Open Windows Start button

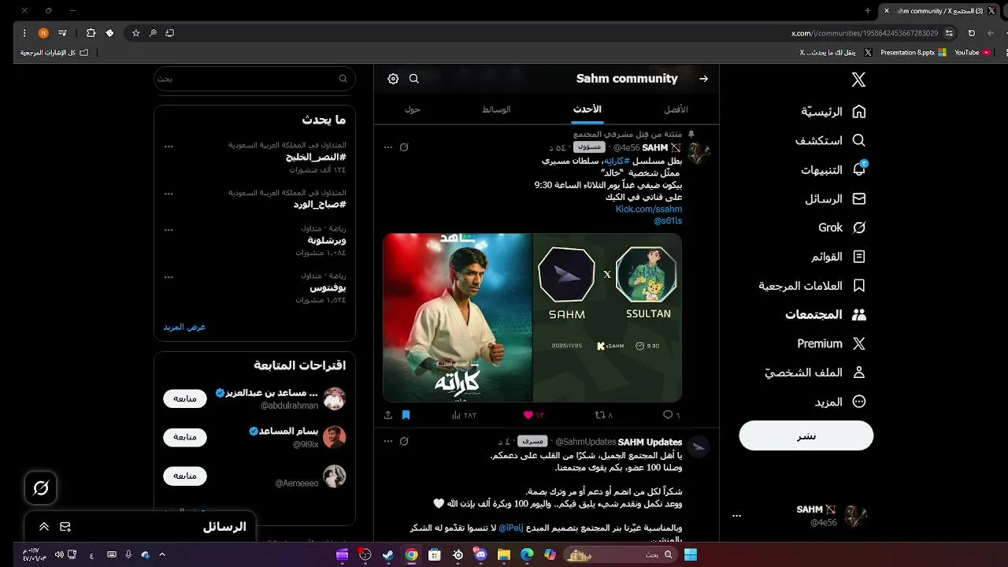(x=691, y=555)
